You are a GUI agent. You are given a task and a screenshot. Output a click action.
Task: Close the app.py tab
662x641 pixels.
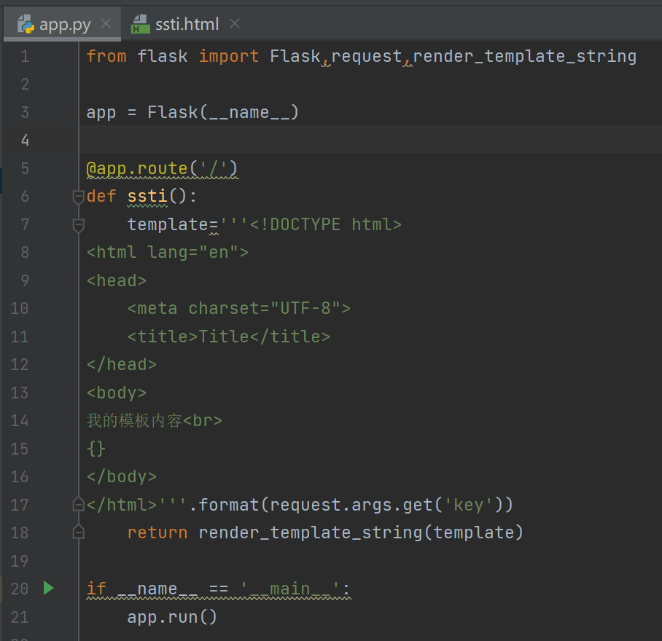coord(106,23)
